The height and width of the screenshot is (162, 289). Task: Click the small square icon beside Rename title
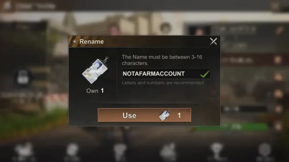click(x=75, y=41)
